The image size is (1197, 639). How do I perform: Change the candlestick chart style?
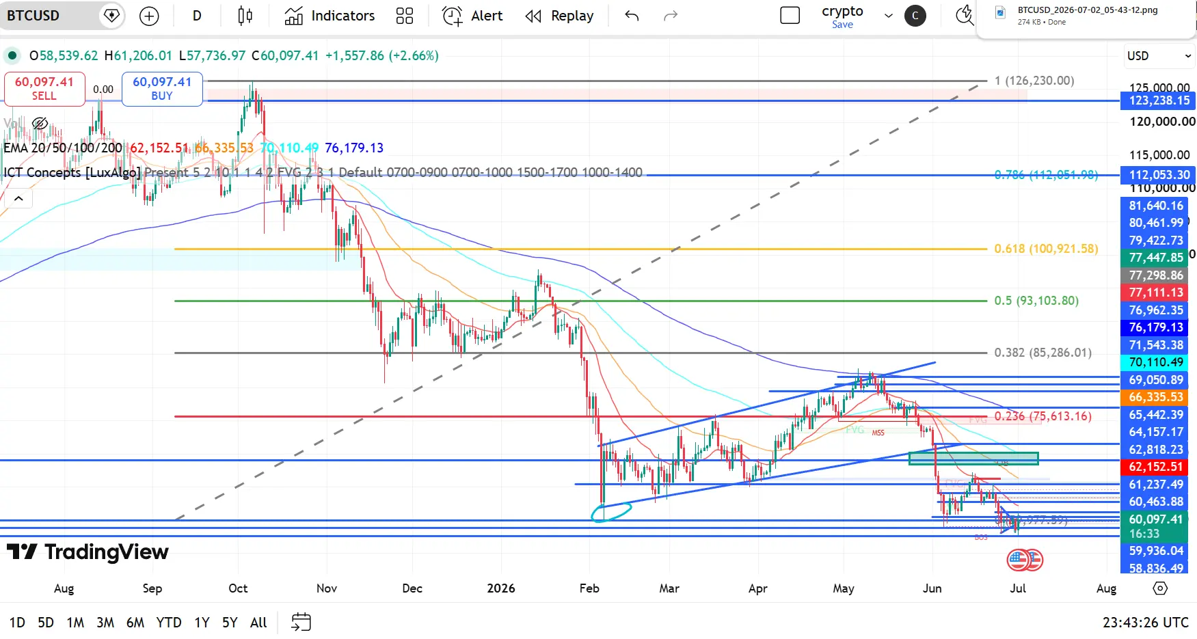(245, 16)
